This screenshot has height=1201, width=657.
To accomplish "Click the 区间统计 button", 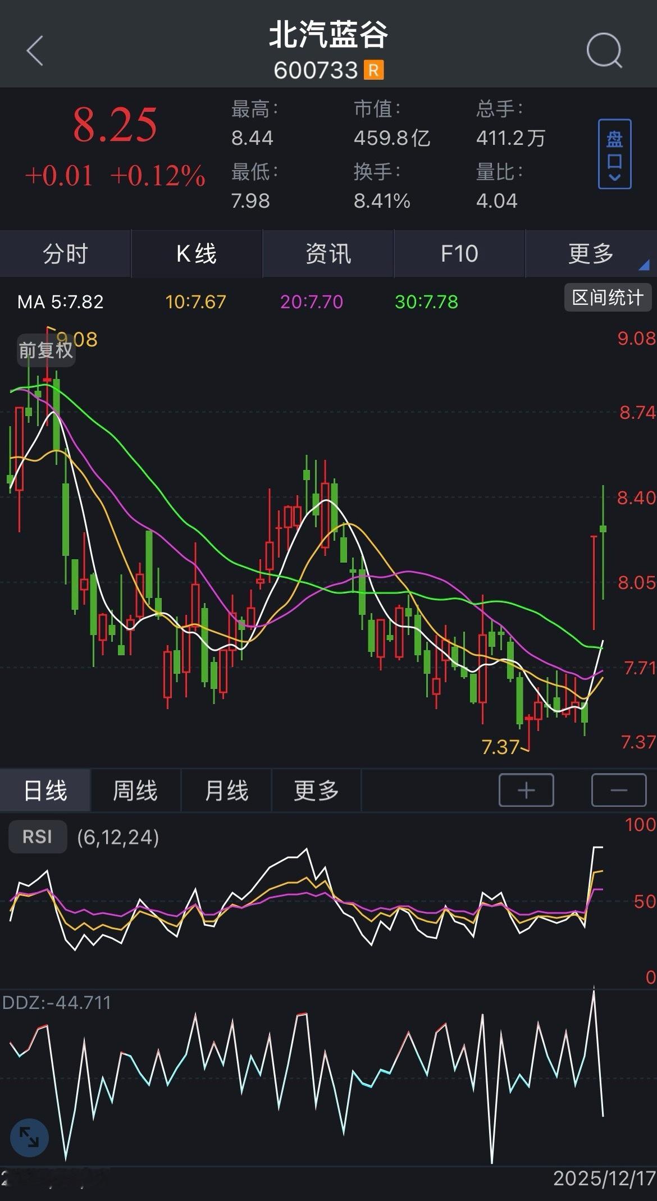I will tap(608, 298).
